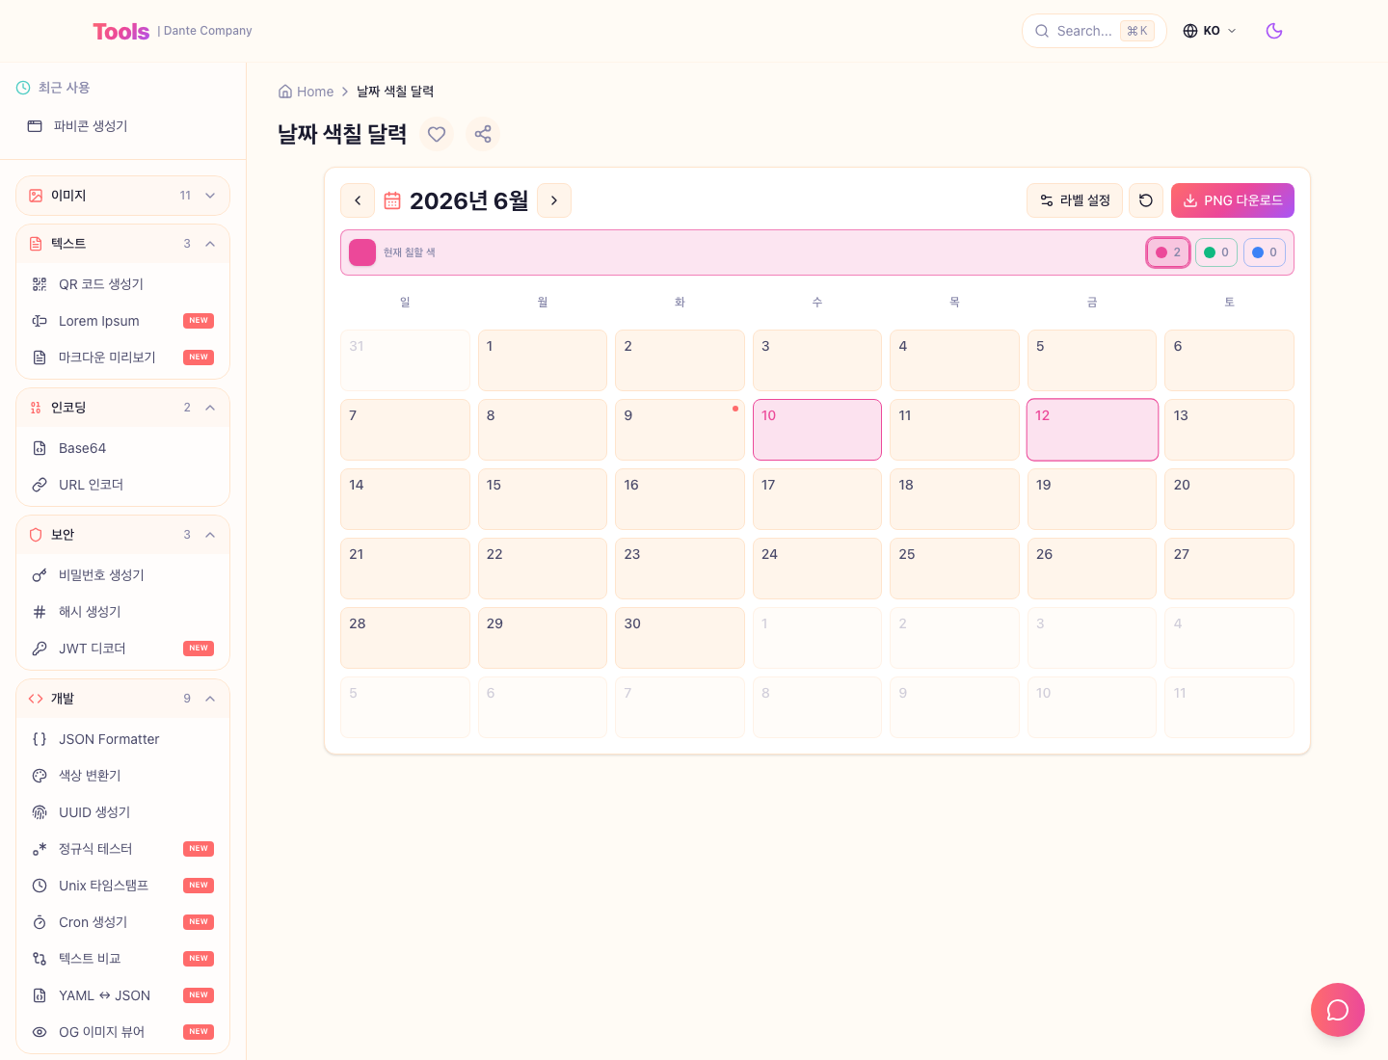This screenshot has width=1388, height=1060.
Task: Click Home breadcrumb link
Action: click(306, 92)
